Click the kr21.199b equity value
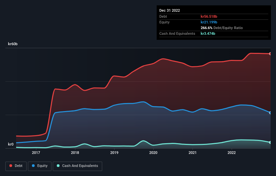The width and height of the screenshot is (276, 176). point(209,22)
